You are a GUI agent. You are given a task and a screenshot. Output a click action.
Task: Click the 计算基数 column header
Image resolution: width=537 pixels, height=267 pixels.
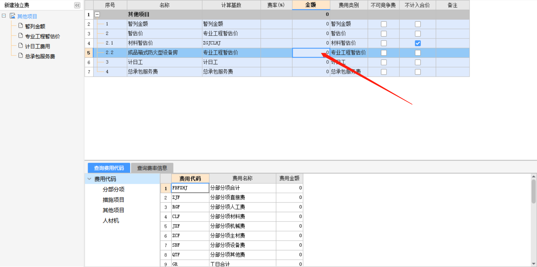coord(231,5)
